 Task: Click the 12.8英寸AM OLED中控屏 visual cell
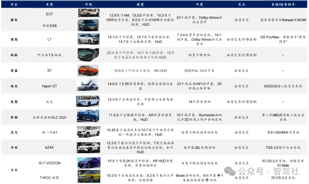click(140, 20)
